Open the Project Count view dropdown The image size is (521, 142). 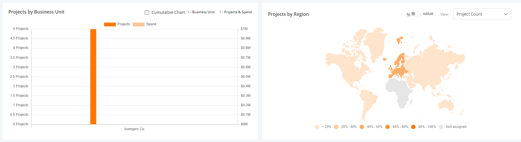pyautogui.click(x=482, y=14)
